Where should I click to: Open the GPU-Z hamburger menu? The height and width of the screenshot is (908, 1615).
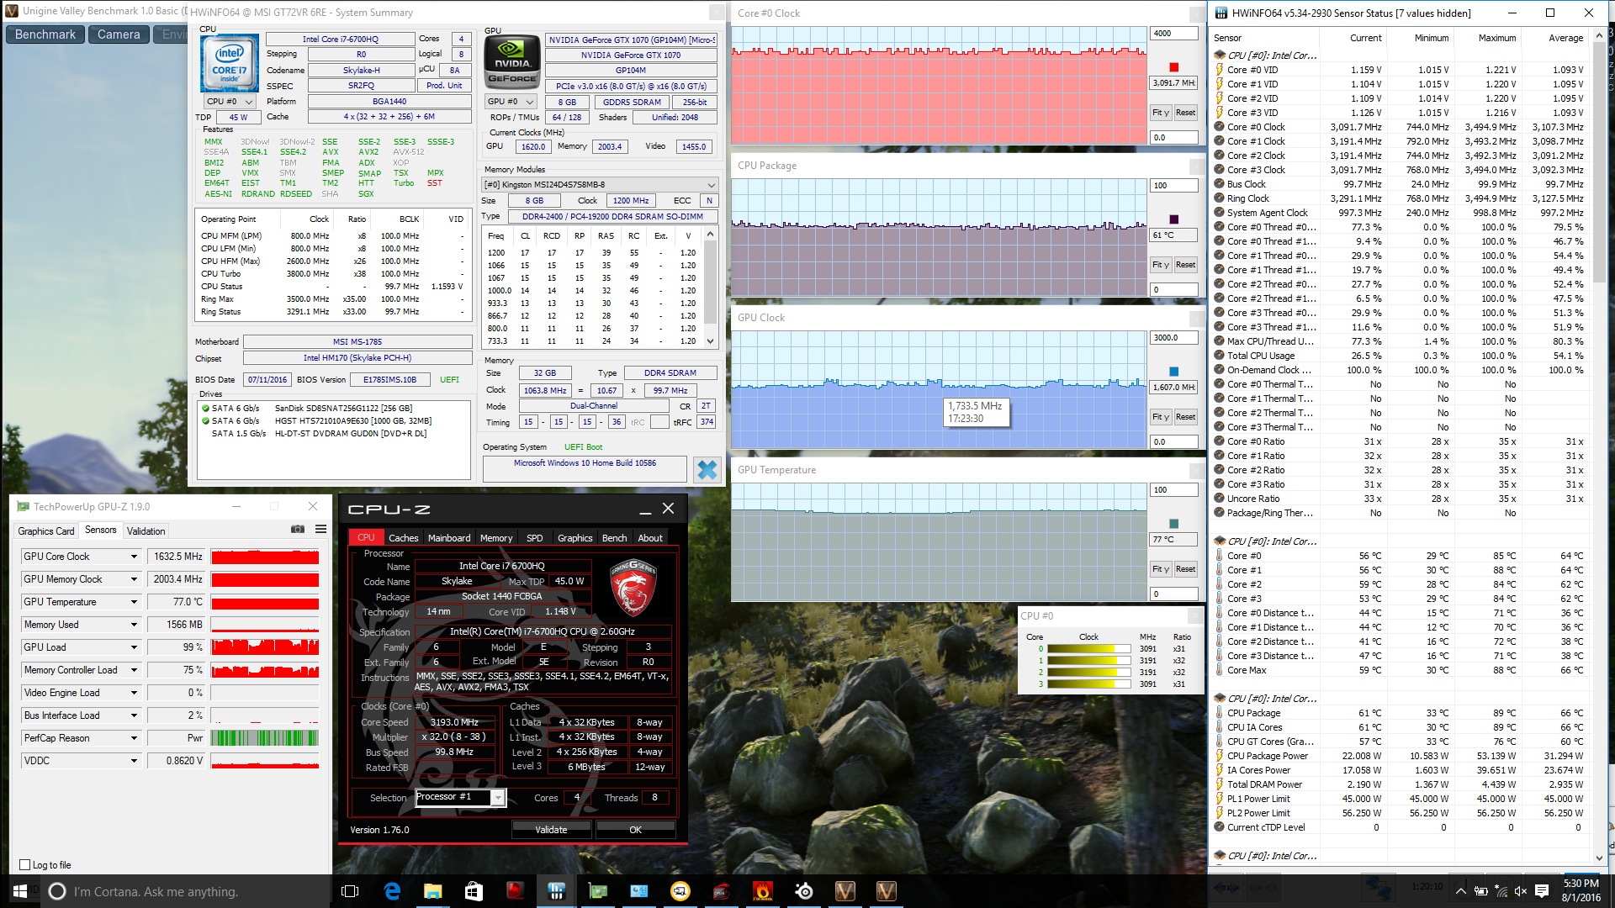320,529
